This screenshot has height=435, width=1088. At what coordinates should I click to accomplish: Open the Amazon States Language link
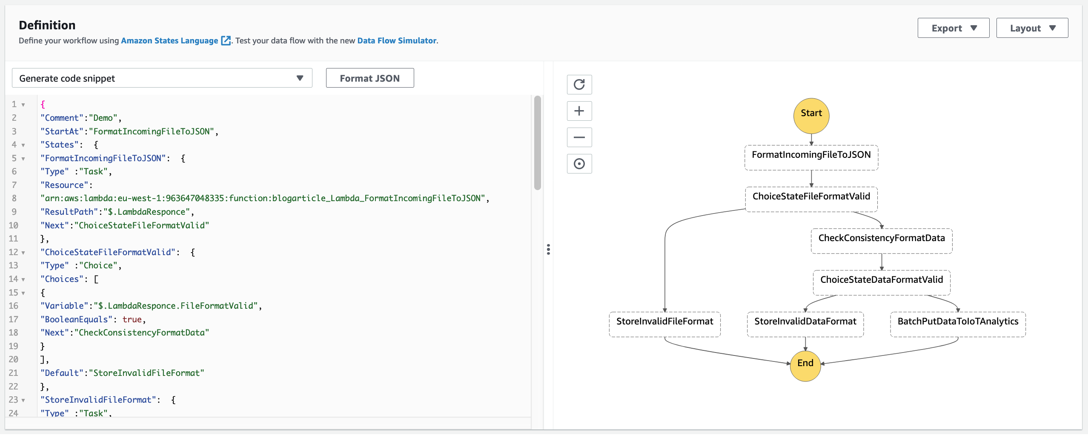point(169,40)
